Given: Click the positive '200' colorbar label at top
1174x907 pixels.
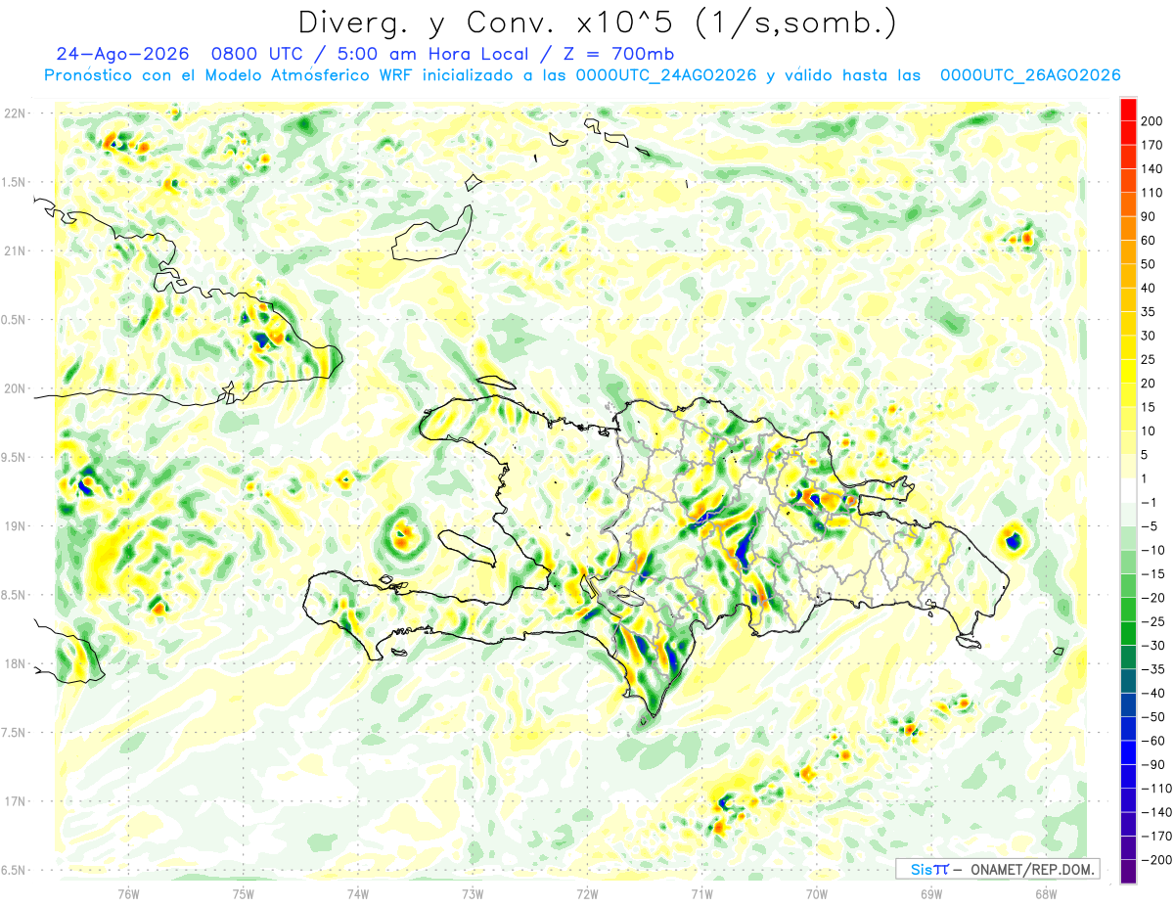Looking at the screenshot, I should [x=1151, y=120].
